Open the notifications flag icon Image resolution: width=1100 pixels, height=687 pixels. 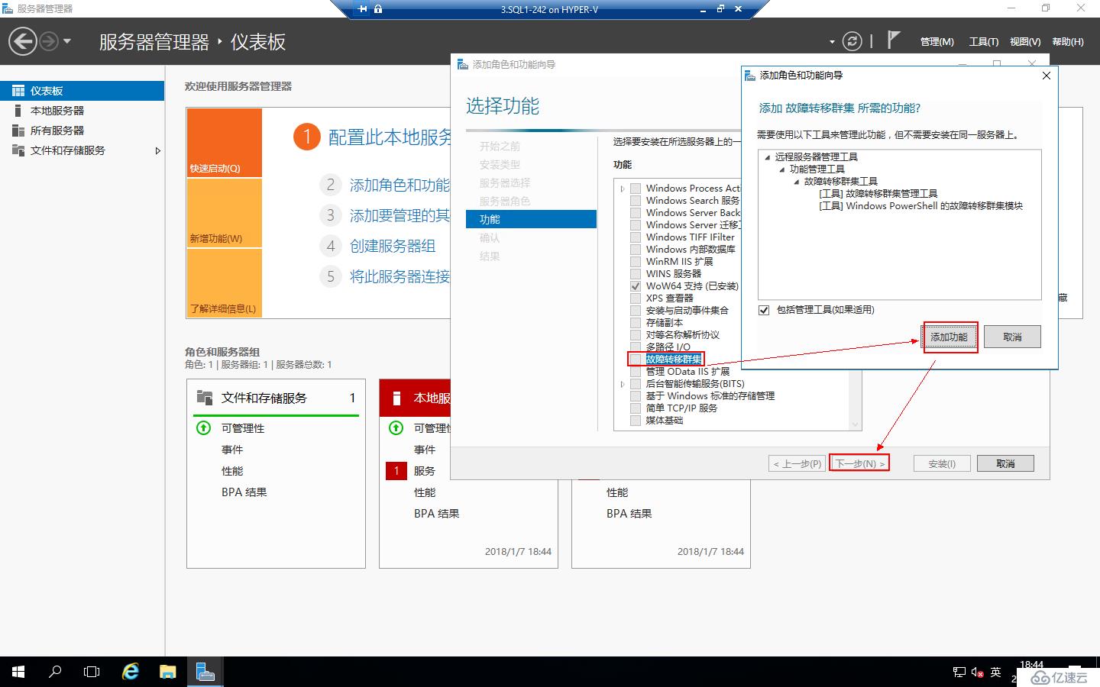pos(893,40)
